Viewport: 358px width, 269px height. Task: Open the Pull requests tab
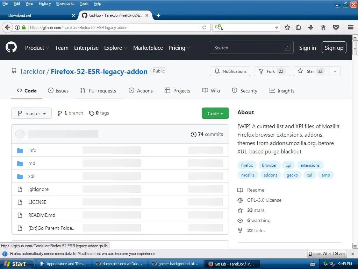(x=98, y=91)
